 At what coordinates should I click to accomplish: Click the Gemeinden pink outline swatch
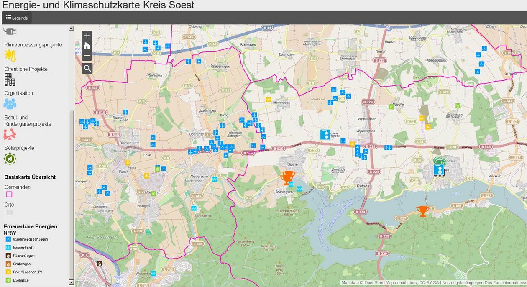coord(9,195)
